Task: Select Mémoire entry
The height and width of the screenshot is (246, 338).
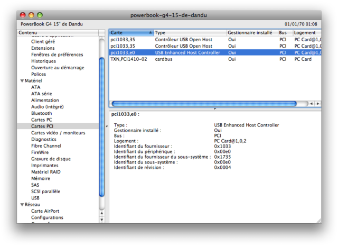Action: [41, 178]
